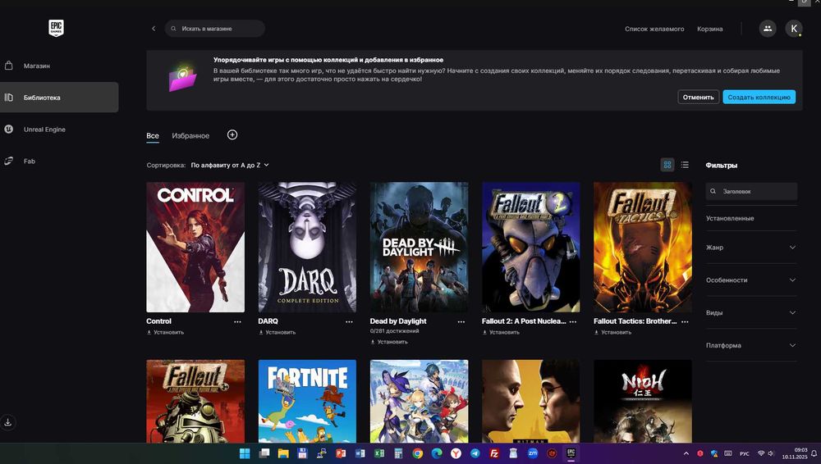This screenshot has width=821, height=464.
Task: Open PowerPoint from taskbar
Action: point(341,453)
